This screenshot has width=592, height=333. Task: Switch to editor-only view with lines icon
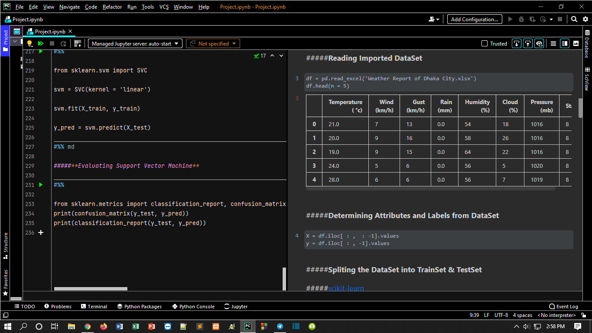tap(553, 43)
